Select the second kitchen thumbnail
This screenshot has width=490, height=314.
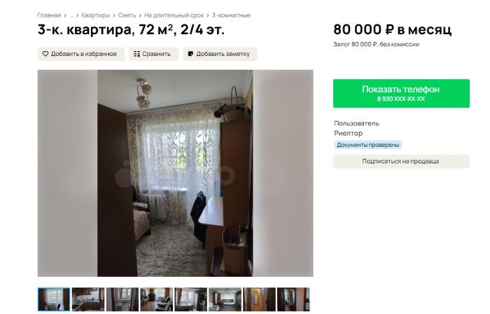click(88, 299)
